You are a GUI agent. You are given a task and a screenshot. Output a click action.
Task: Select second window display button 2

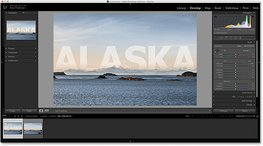point(9,116)
